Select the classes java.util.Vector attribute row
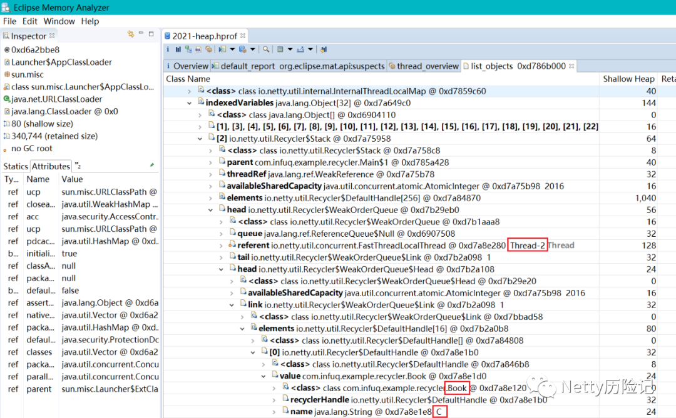This screenshot has height=418, width=676. pyautogui.click(x=81, y=352)
